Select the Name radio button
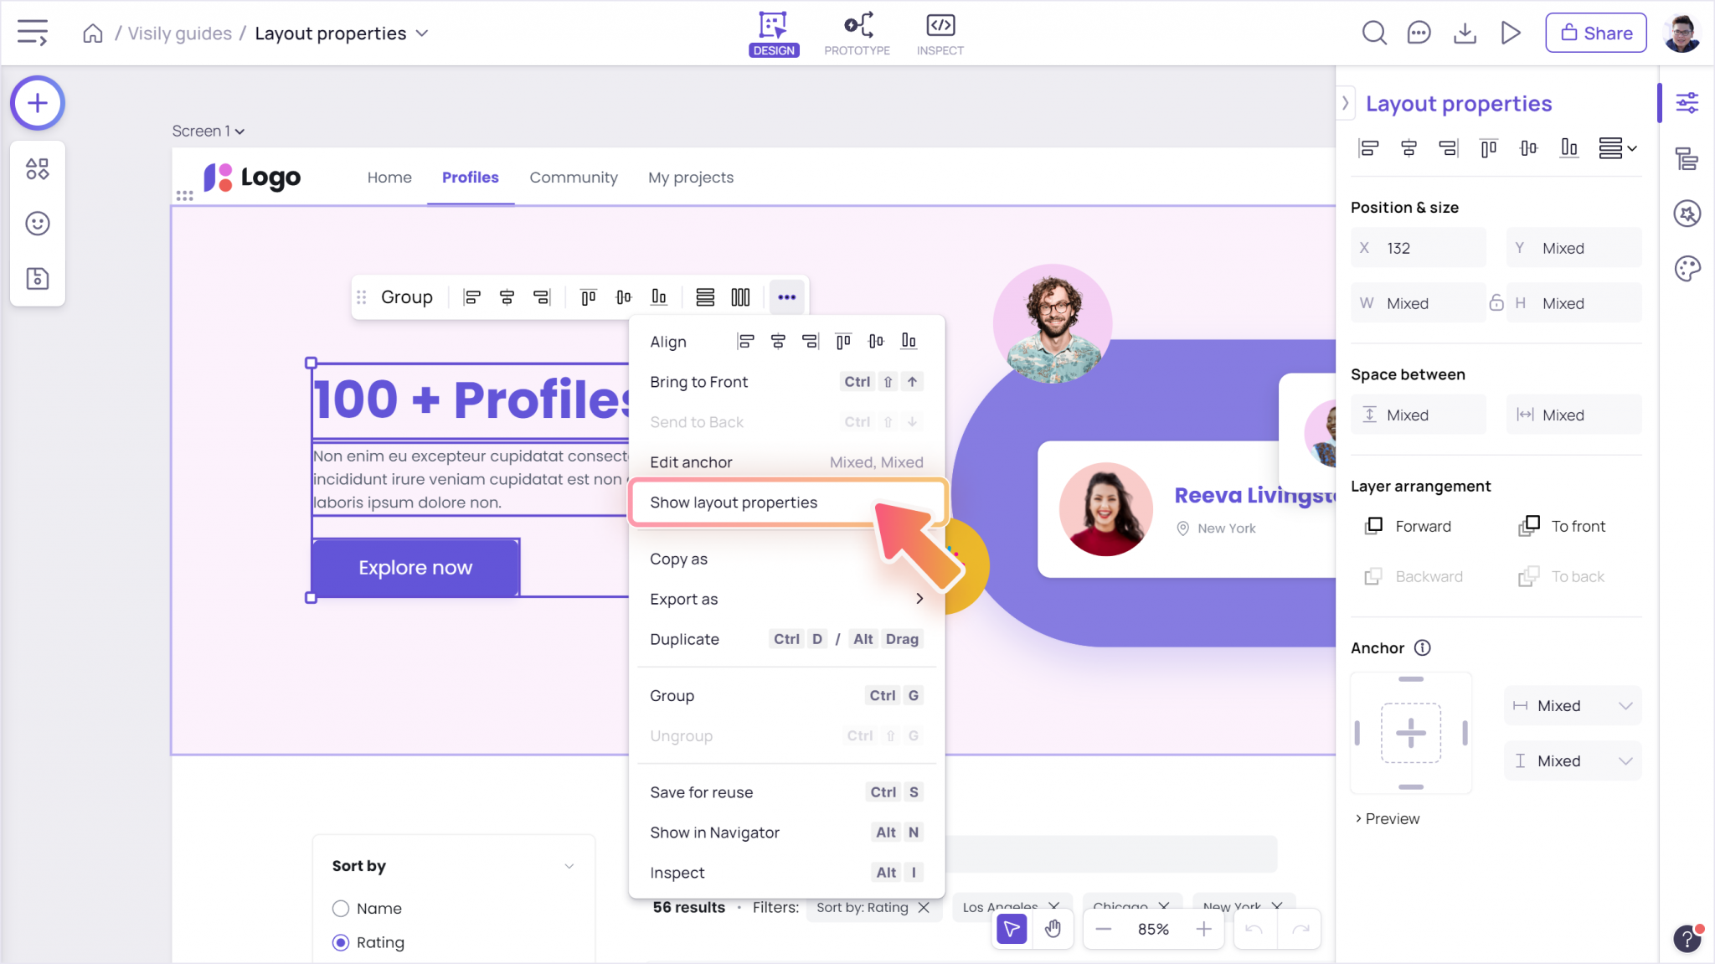 pos(341,909)
